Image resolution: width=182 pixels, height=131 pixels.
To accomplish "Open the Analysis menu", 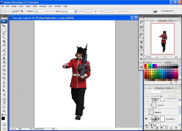I will 43,6.
